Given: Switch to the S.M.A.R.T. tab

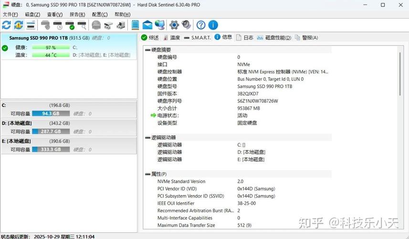Looking at the screenshot, I should pyautogui.click(x=198, y=38).
